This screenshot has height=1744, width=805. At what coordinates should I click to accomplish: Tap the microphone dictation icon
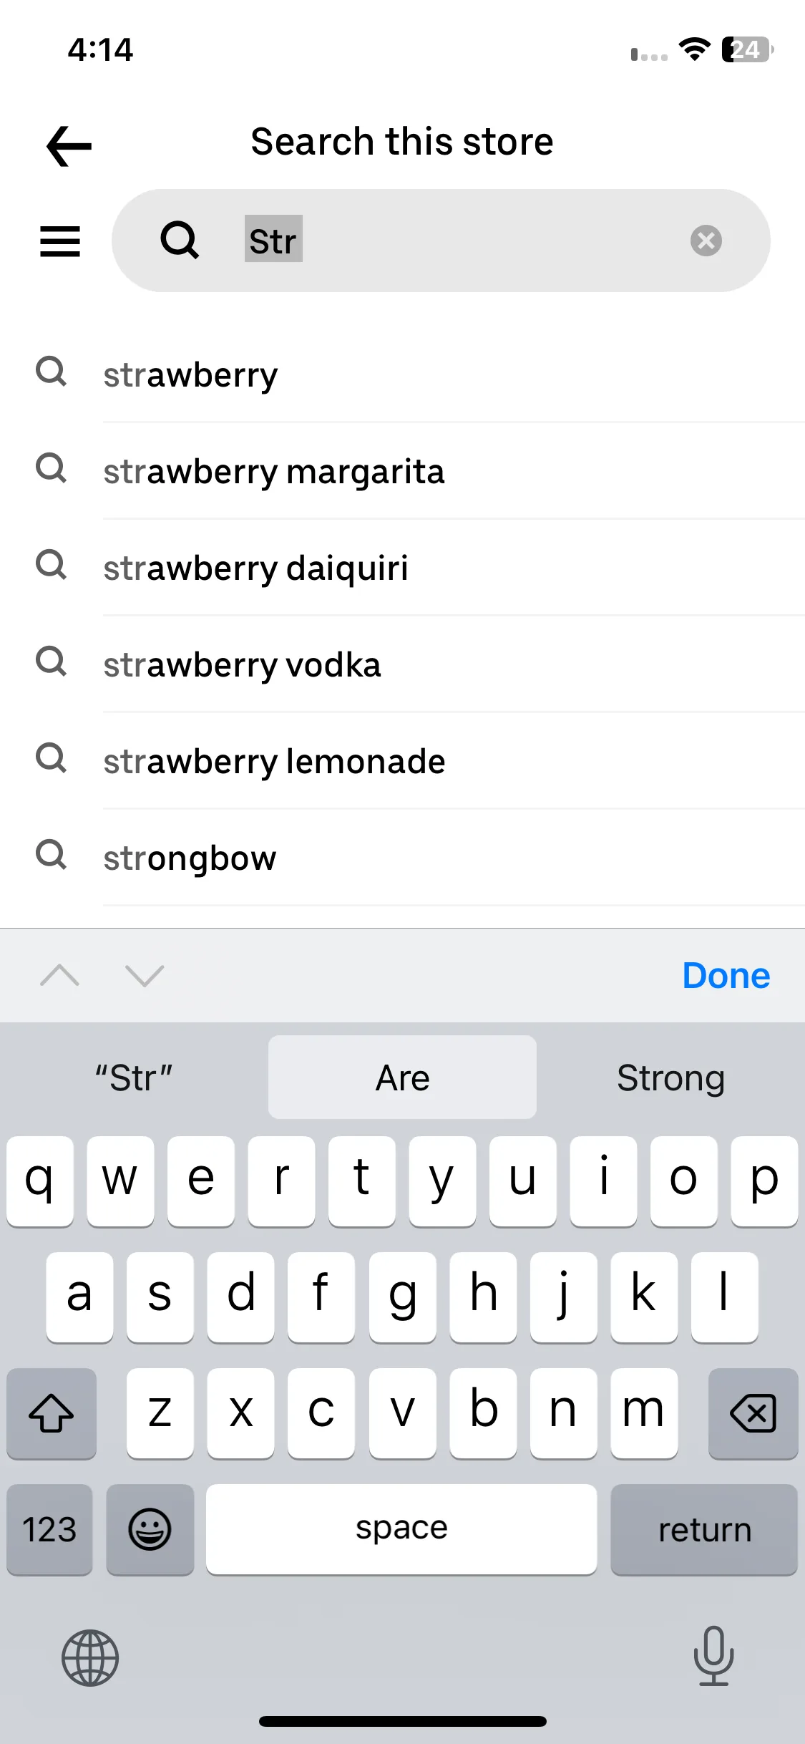pos(713,1656)
